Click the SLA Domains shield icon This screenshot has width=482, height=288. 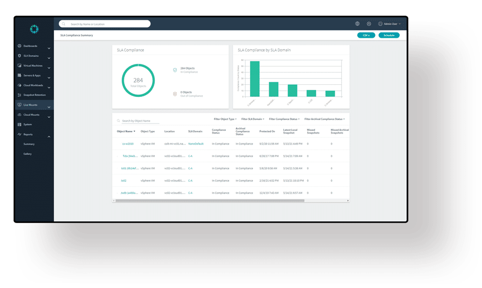tap(19, 56)
